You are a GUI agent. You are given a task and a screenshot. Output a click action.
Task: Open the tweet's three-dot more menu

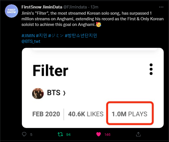point(161,7)
